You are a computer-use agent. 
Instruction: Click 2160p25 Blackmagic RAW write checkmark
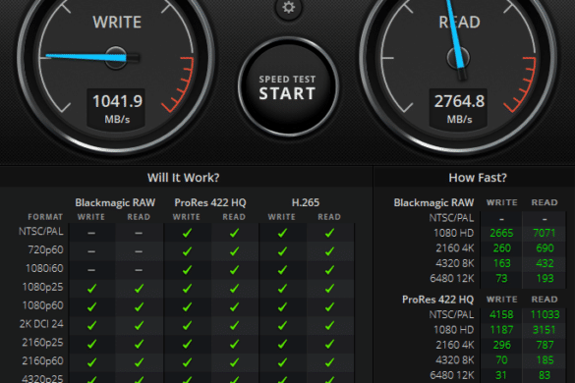click(x=91, y=344)
